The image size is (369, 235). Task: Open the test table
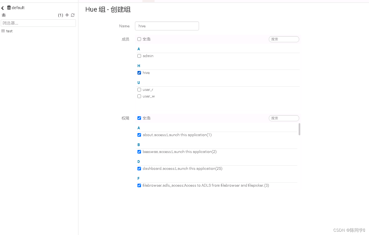tap(9, 31)
